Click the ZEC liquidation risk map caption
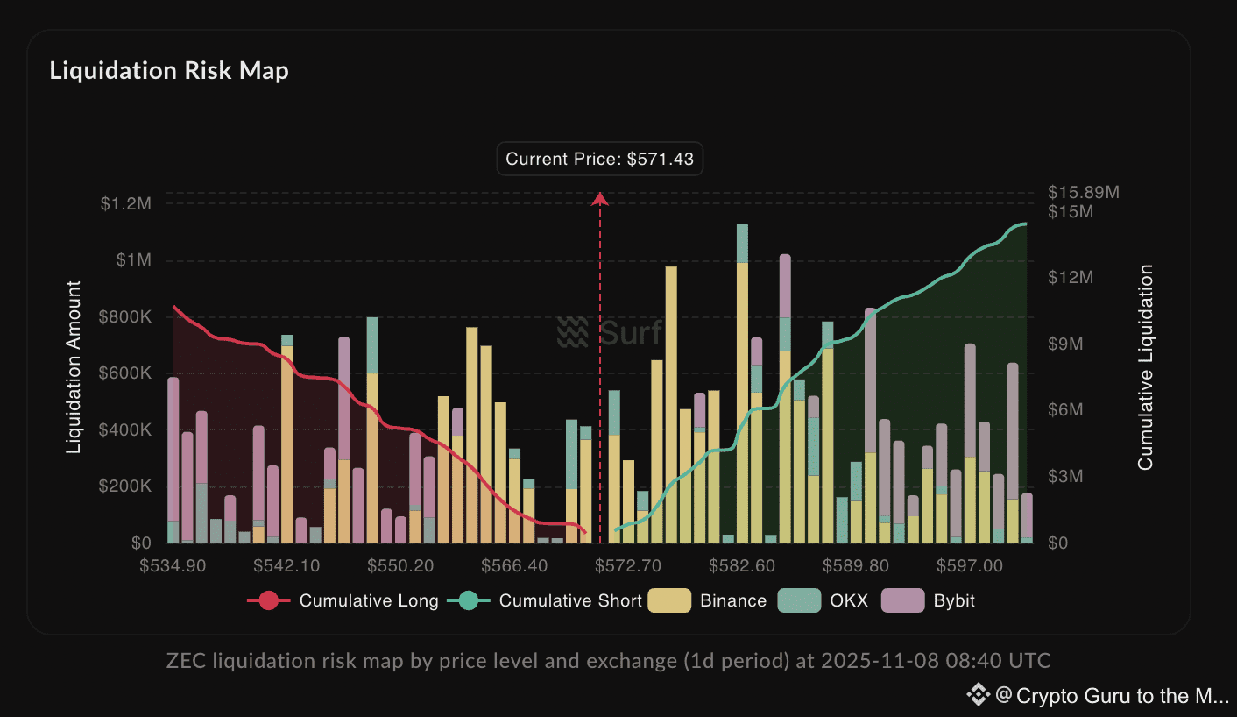Screen dimensions: 1237x717 click(x=608, y=660)
